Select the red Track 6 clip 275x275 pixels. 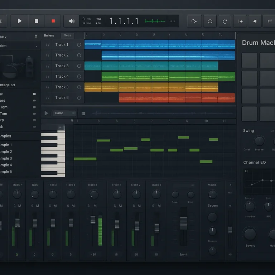(177, 98)
